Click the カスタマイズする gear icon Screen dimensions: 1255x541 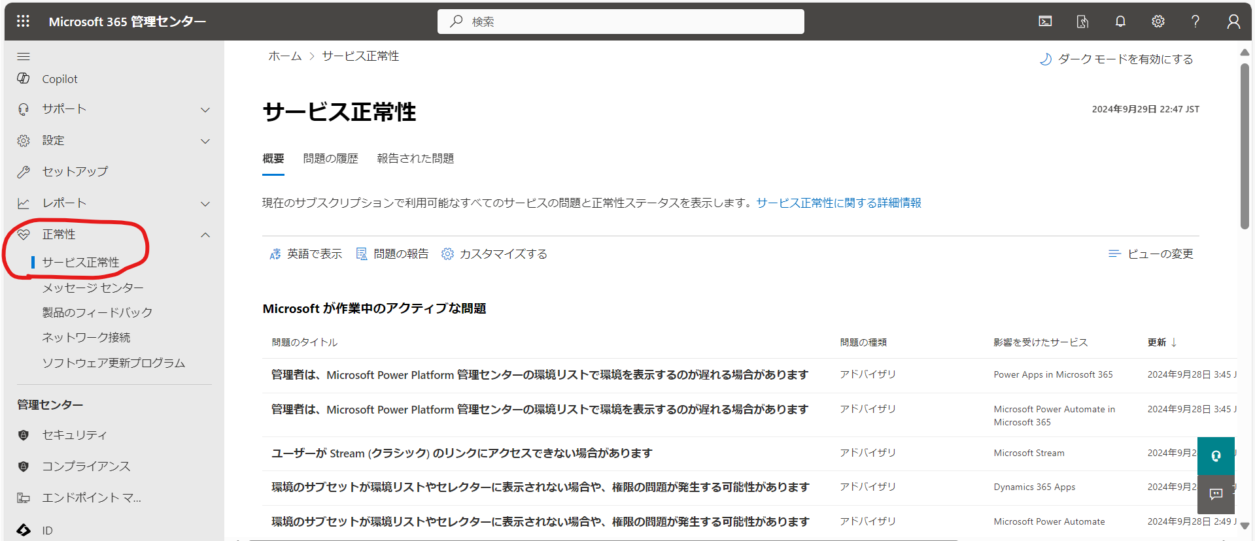click(447, 254)
